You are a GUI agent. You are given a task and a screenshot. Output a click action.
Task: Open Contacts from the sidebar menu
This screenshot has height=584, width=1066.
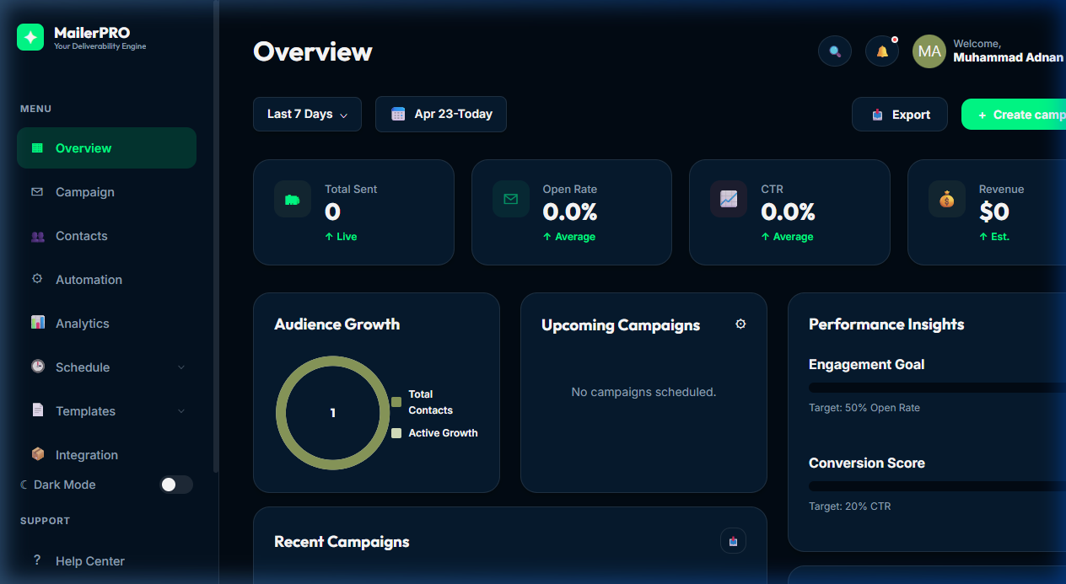pos(81,236)
